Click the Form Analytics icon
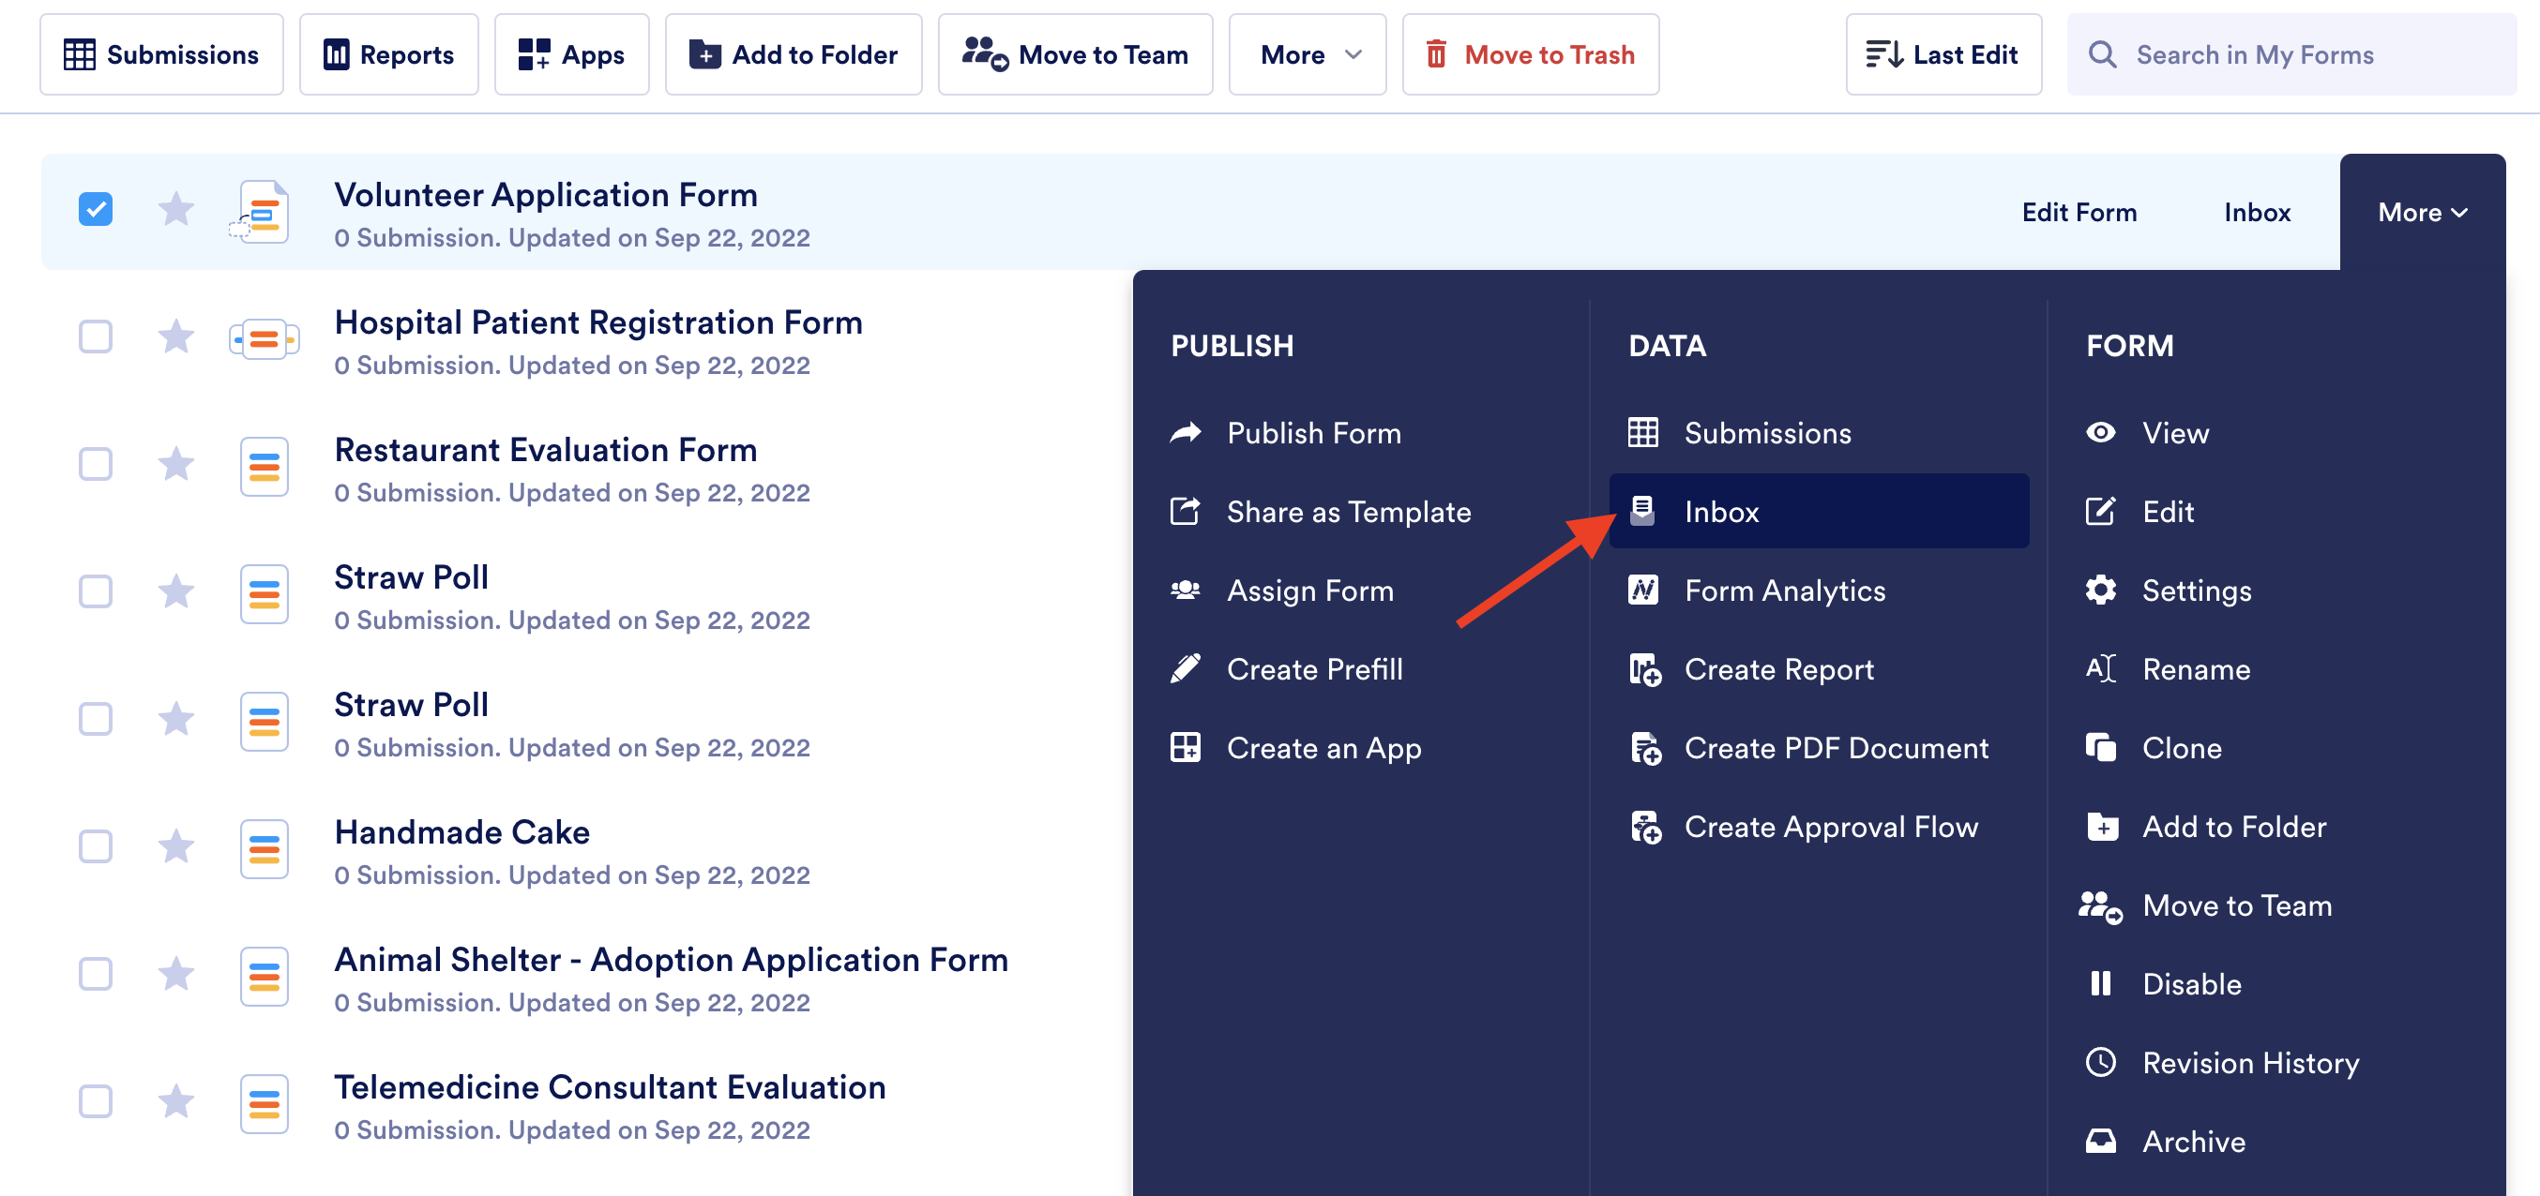 click(1642, 591)
